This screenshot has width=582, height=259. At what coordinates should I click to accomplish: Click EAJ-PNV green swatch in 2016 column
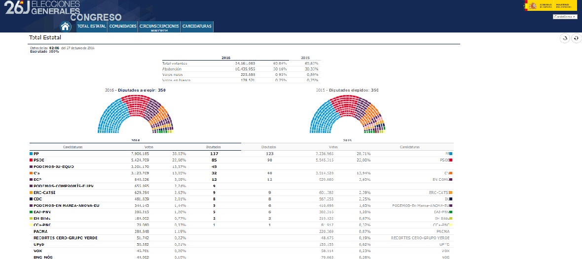(x=31, y=212)
